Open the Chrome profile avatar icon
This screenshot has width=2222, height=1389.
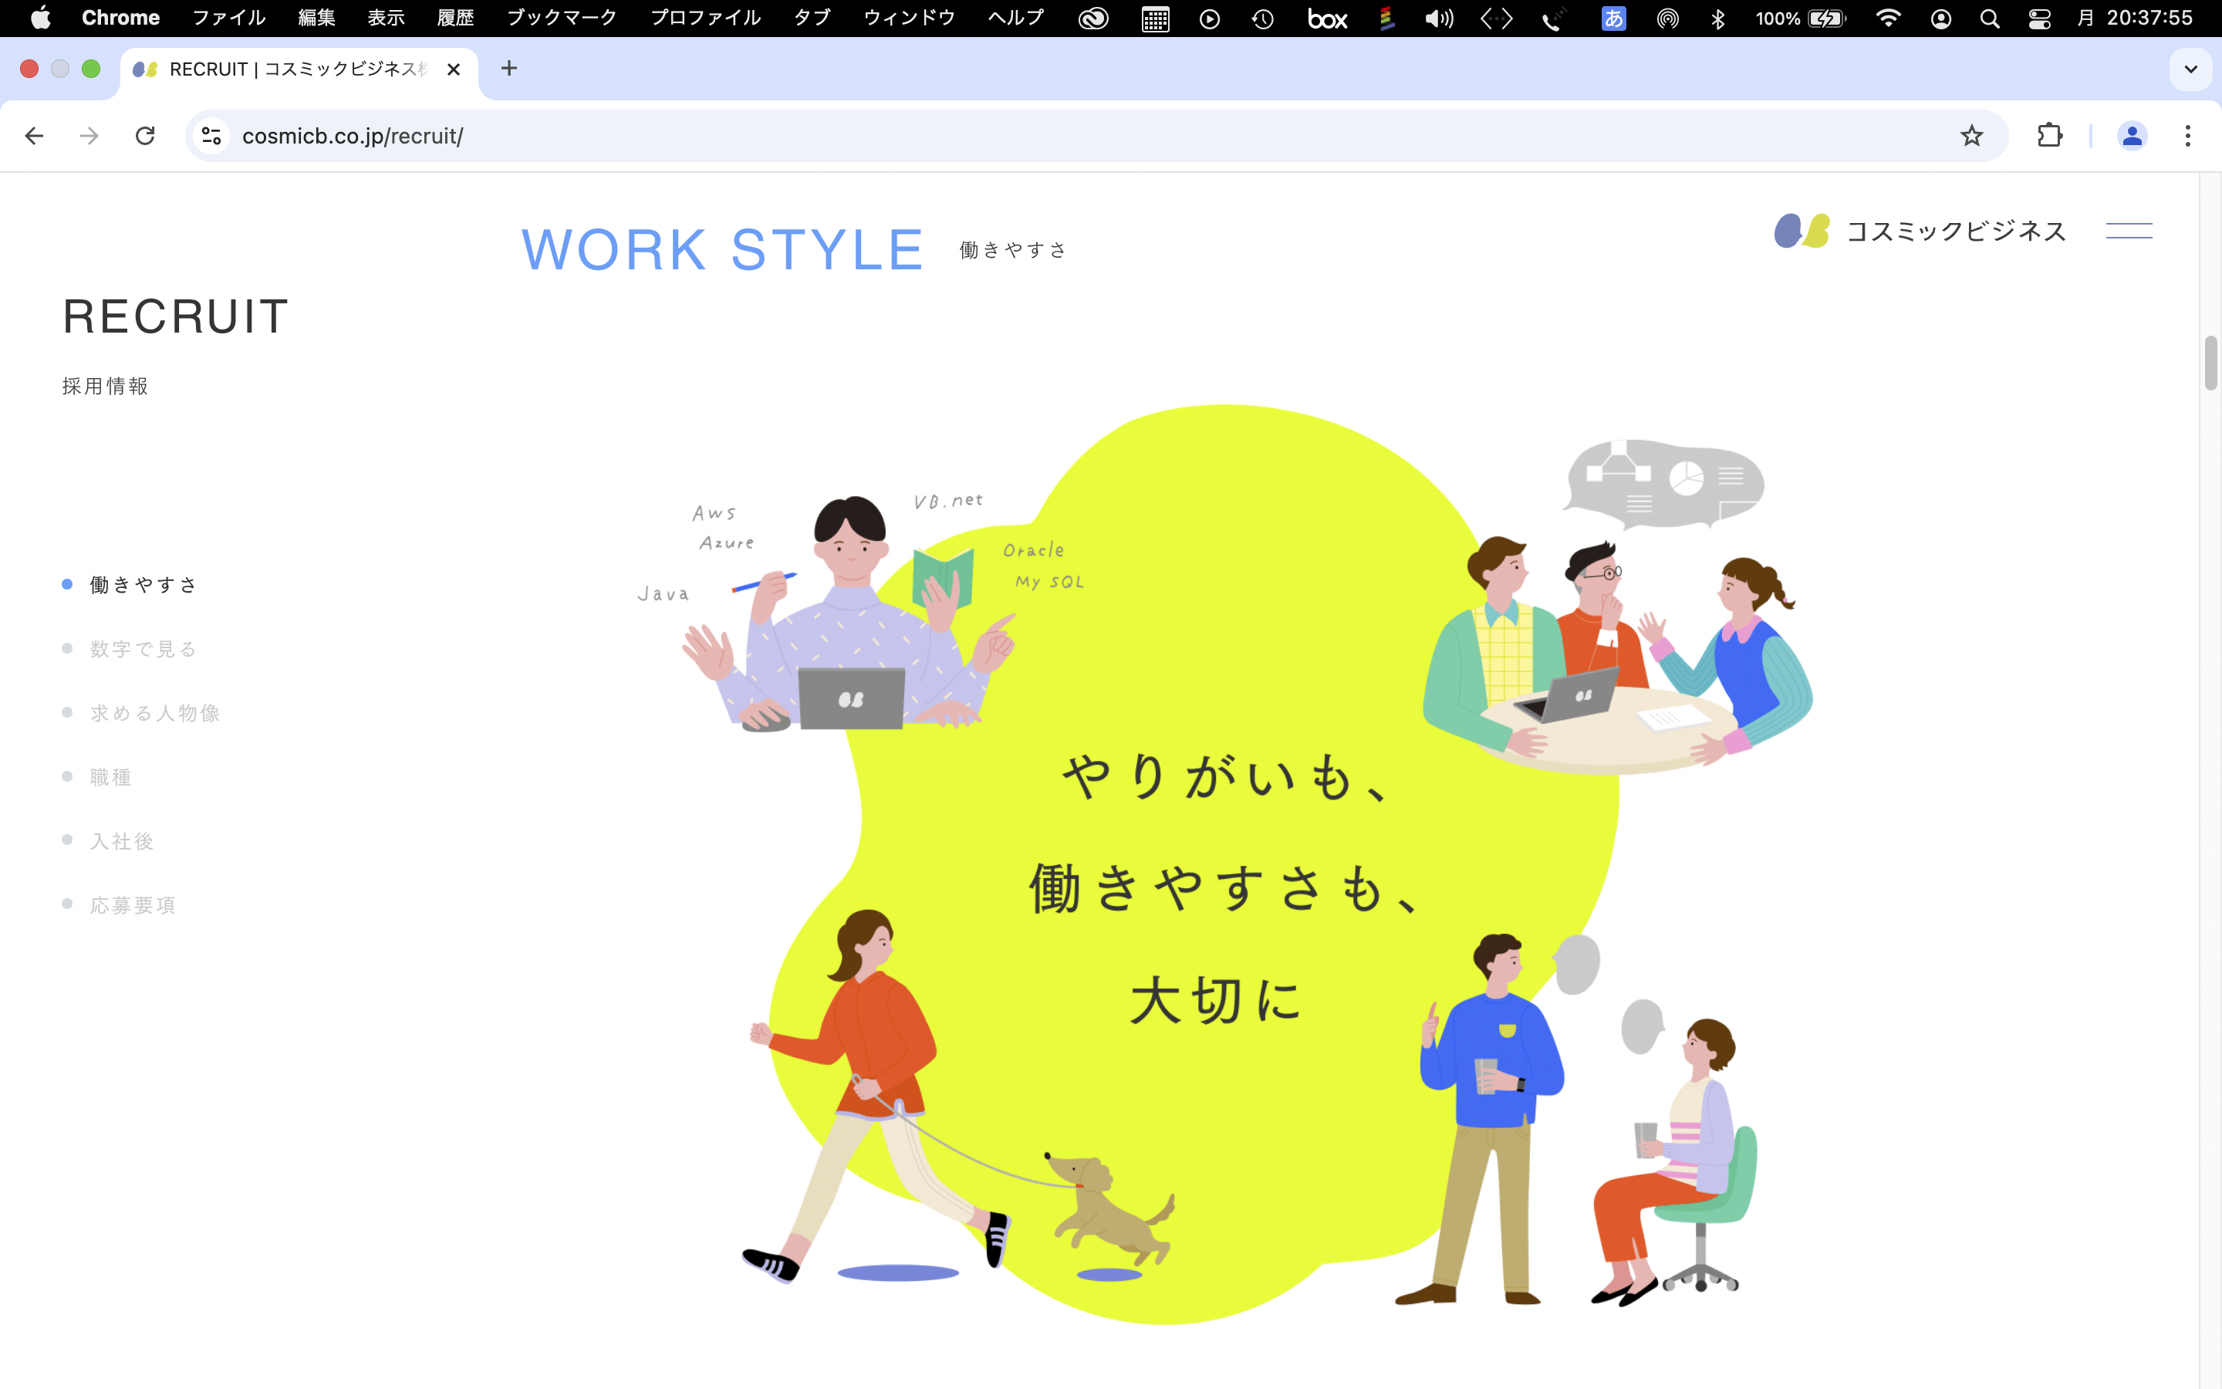(2131, 136)
